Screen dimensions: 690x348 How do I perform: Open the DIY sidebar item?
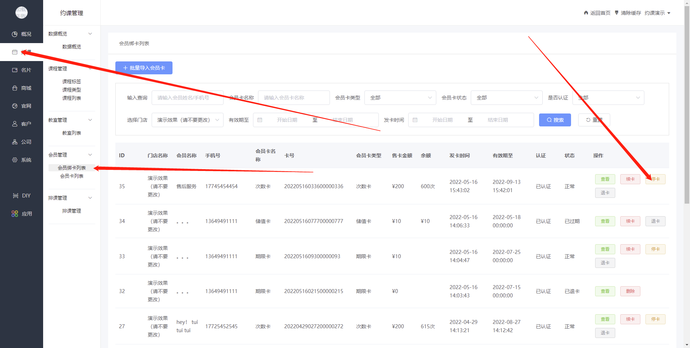22,196
